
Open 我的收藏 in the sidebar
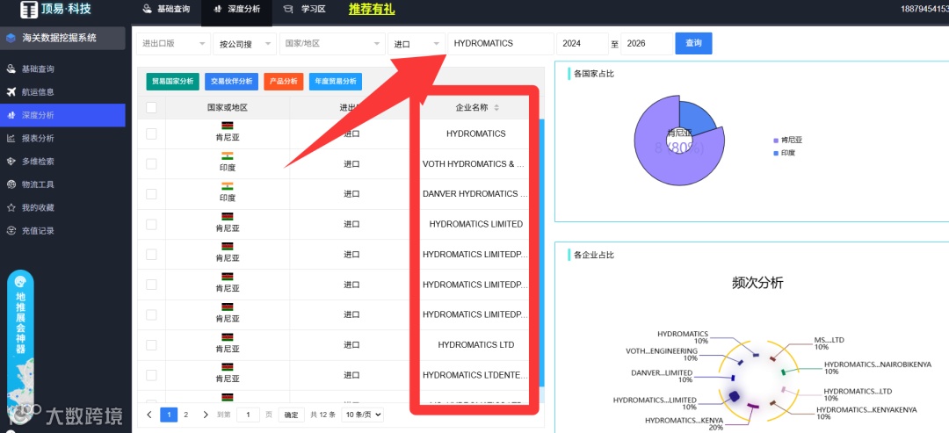62,207
